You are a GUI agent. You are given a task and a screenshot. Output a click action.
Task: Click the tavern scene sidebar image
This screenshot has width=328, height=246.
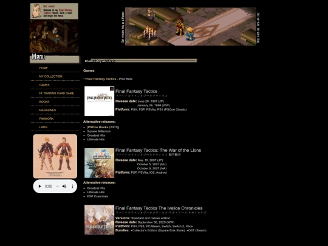click(x=54, y=36)
